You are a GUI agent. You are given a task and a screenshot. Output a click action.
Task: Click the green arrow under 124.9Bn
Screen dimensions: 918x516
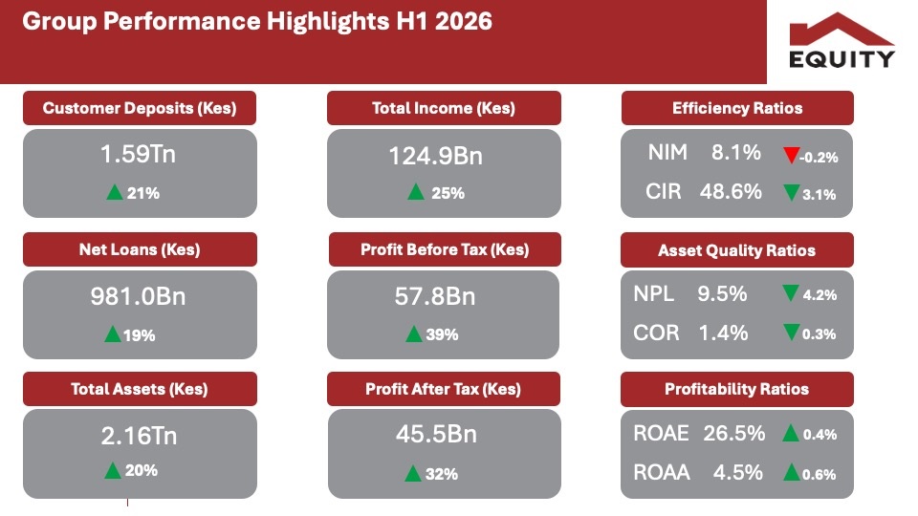pos(416,192)
